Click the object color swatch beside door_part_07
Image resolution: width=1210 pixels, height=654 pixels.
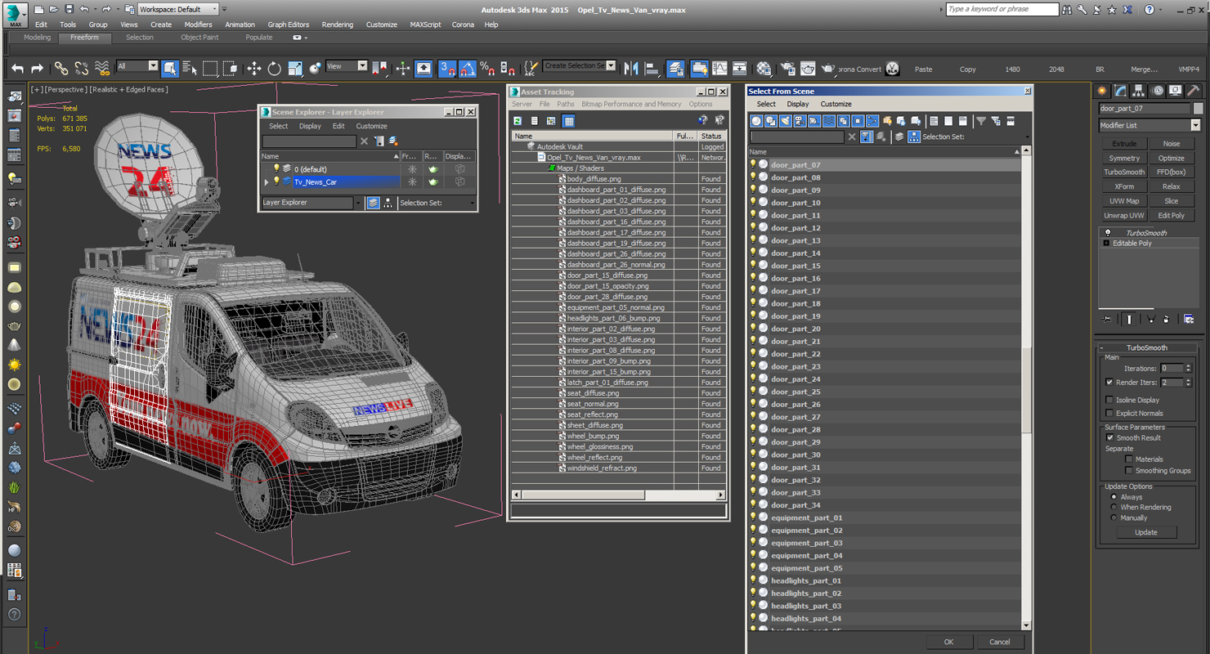(1199, 108)
